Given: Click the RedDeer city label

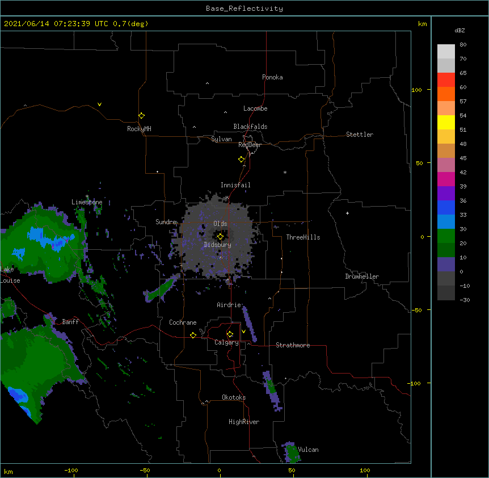Looking at the screenshot, I should point(250,145).
